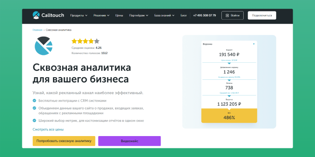Open the Блог menu item
Viewport: 315px width, 157px height.
click(183, 15)
